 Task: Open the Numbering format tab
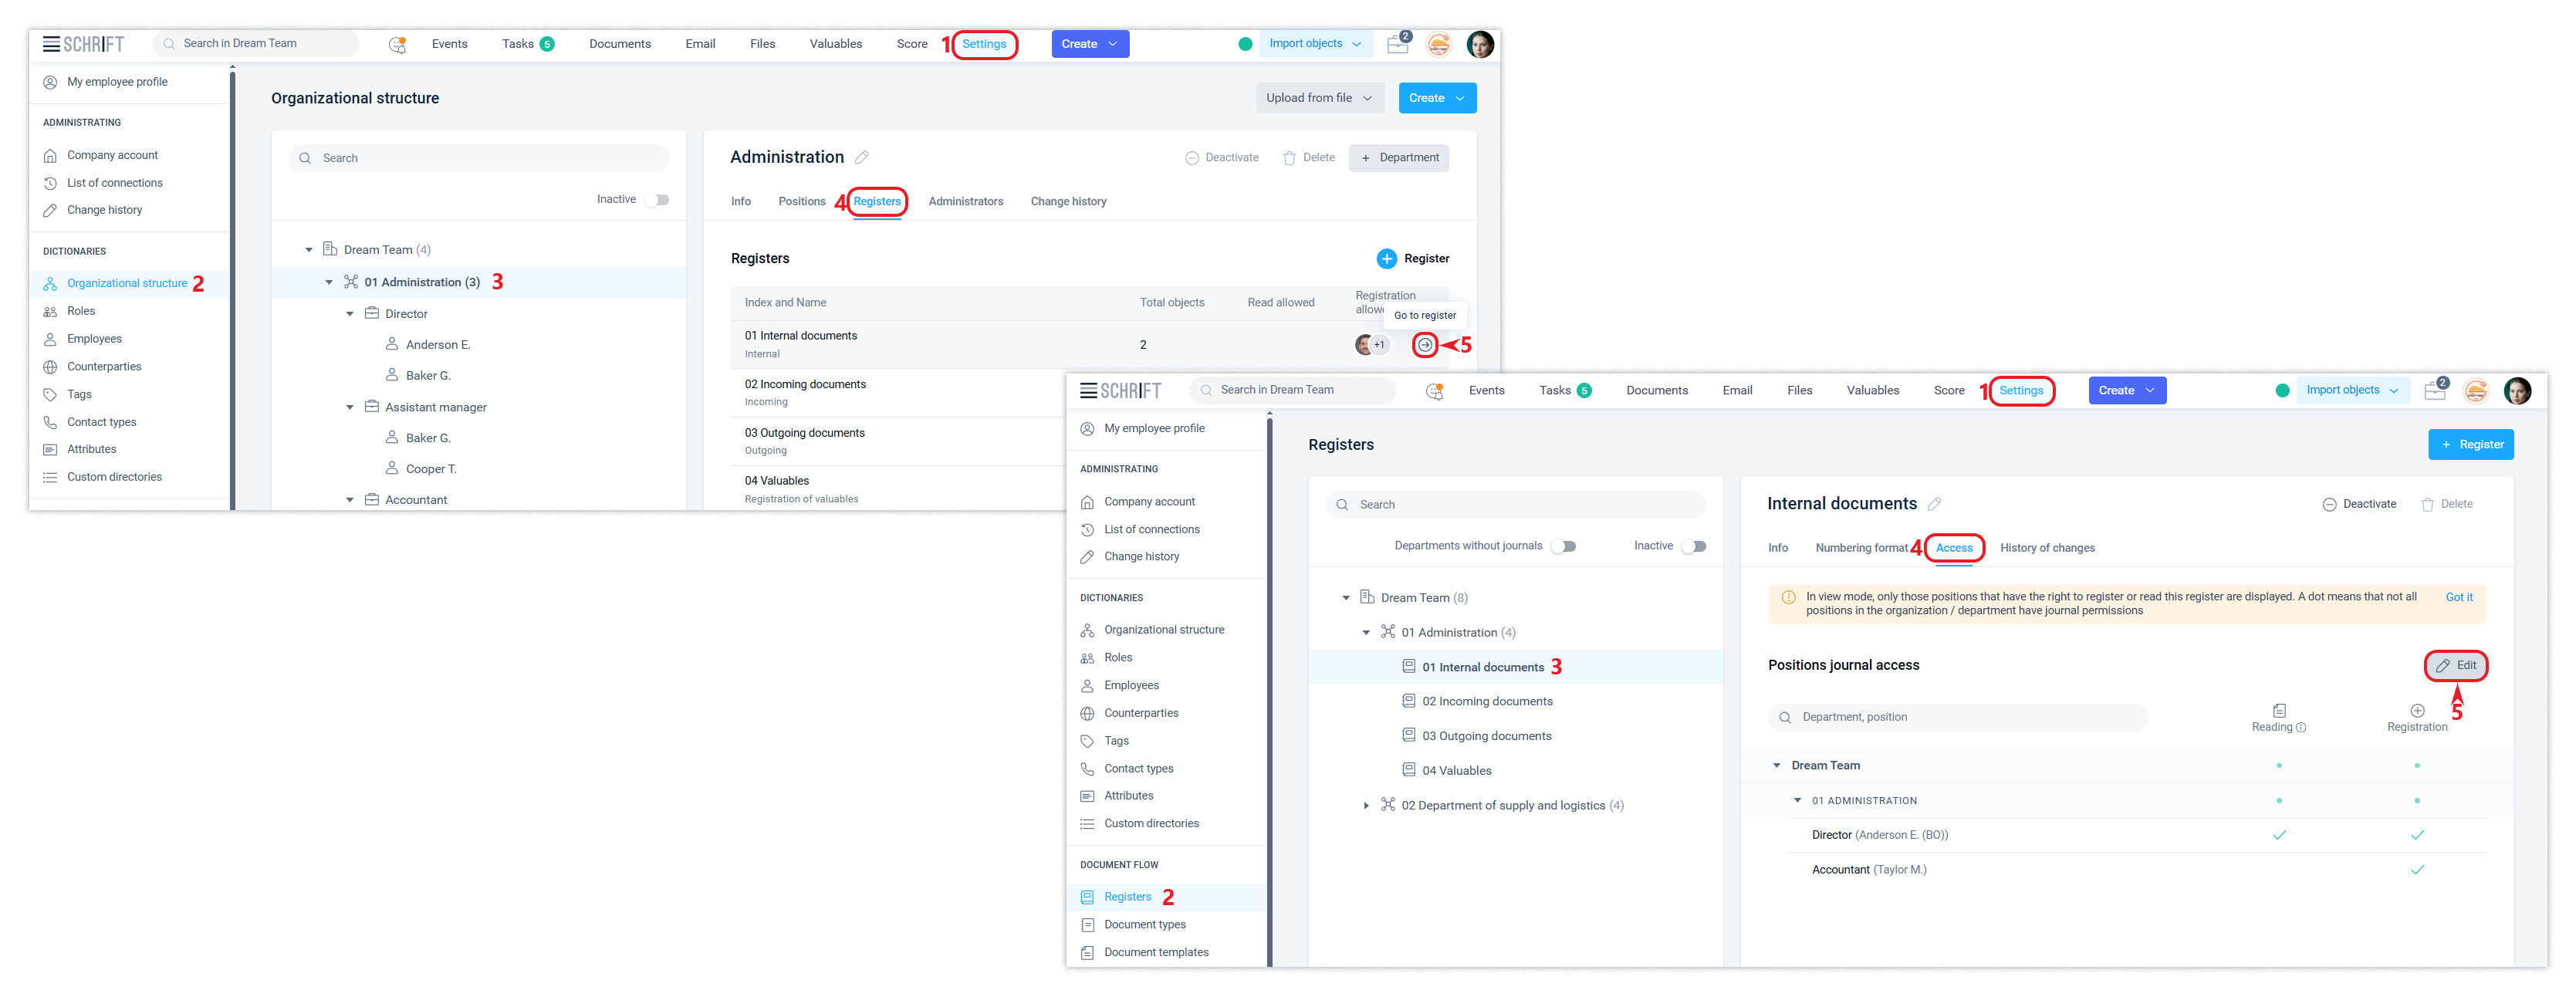[x=1861, y=548]
